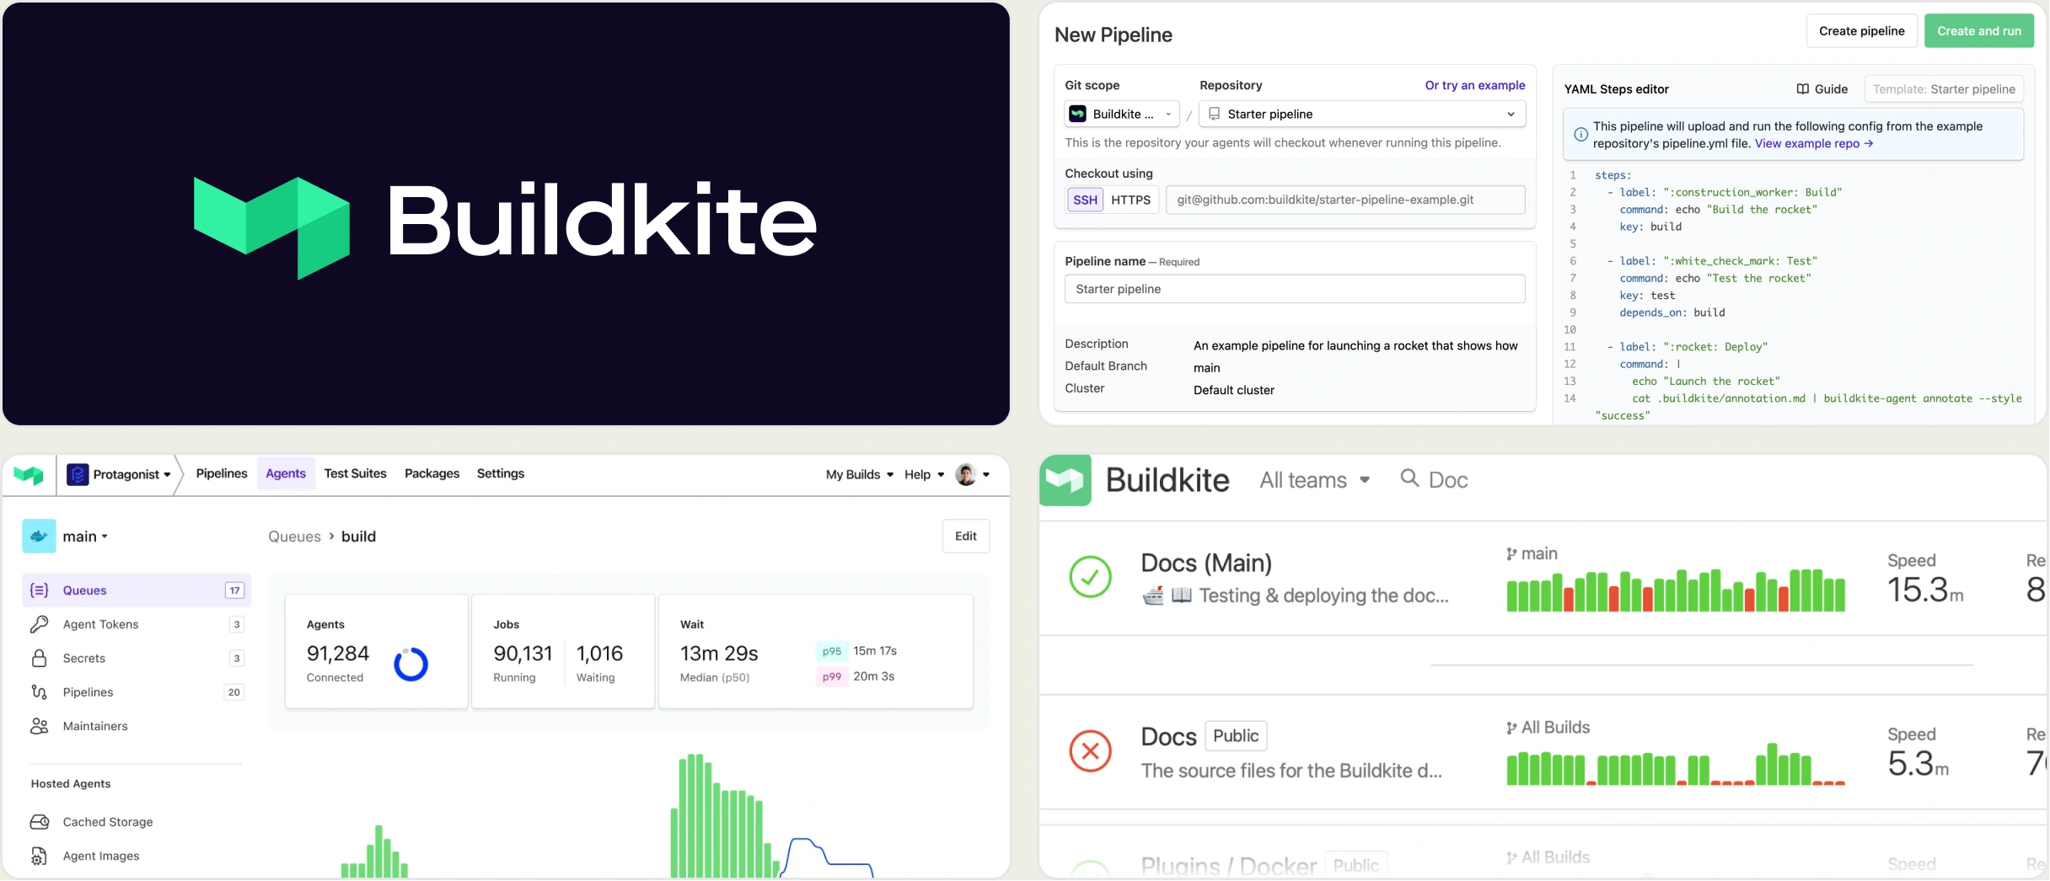The height and width of the screenshot is (881, 2050).
Task: Click the main cluster icon
Action: 39,536
